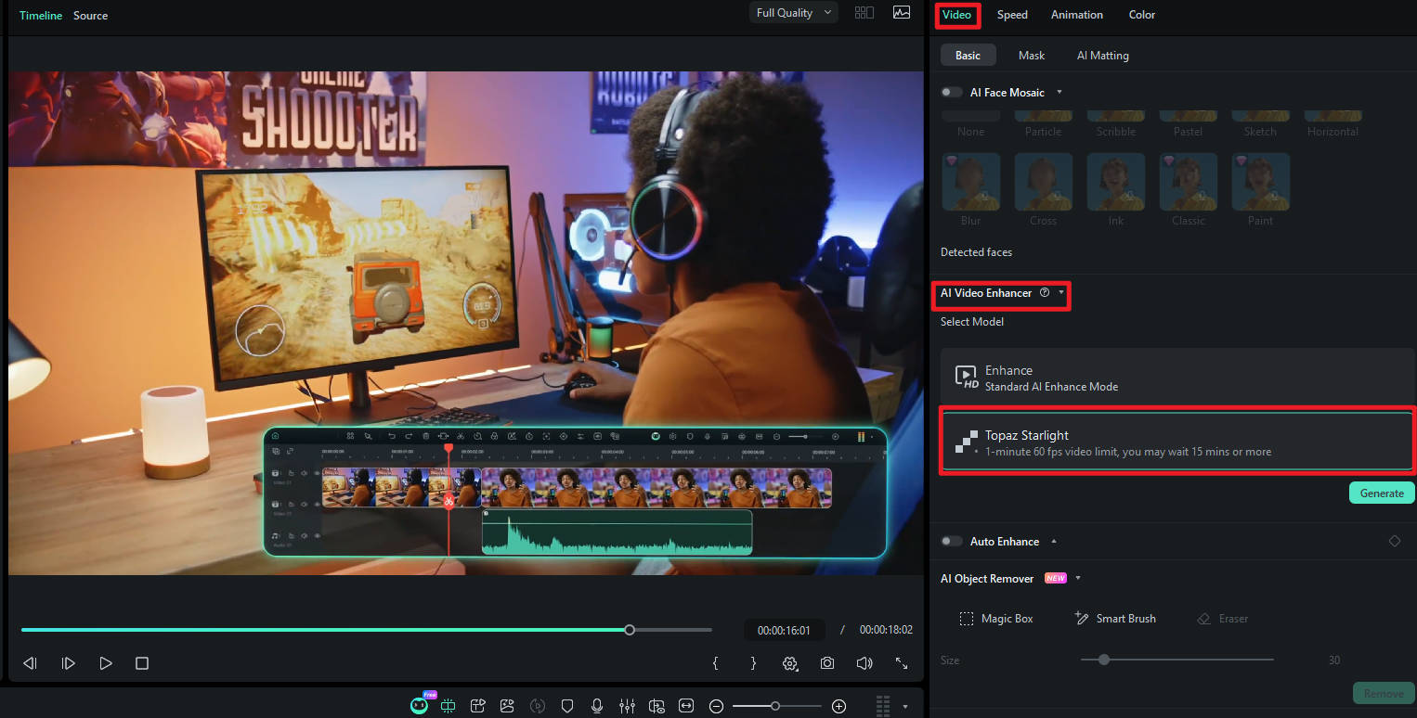Expand the Auto Enhance section arrow
The width and height of the screenshot is (1417, 718).
tap(1054, 541)
